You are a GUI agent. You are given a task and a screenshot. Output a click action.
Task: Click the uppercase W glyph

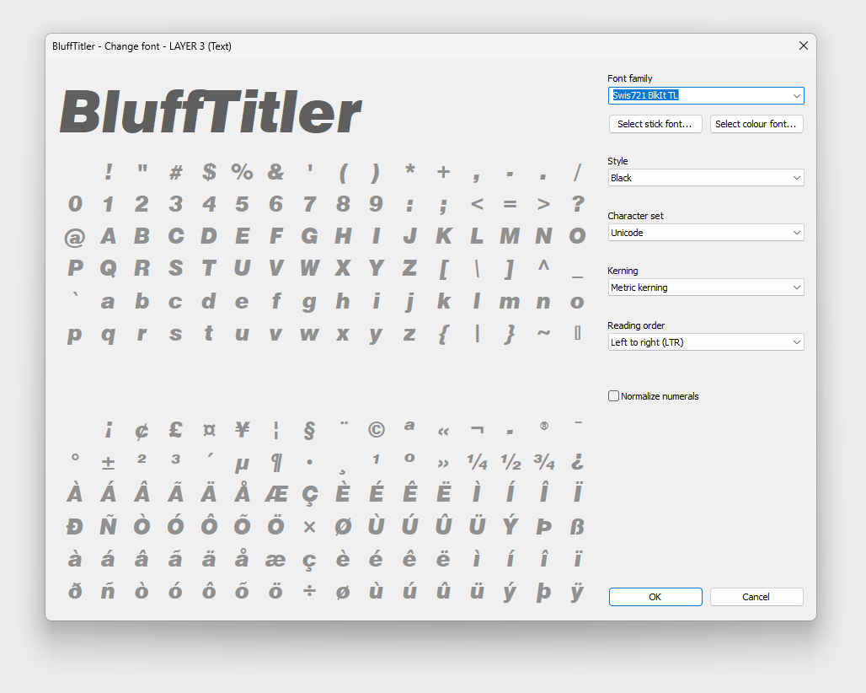pyautogui.click(x=309, y=268)
